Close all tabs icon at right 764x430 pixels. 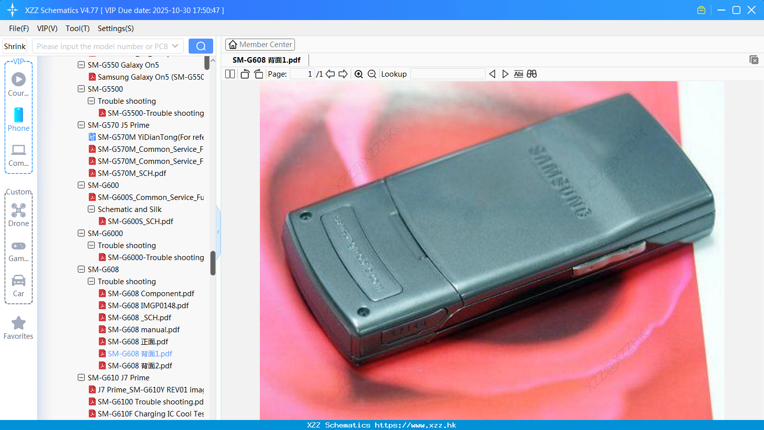pyautogui.click(x=753, y=60)
